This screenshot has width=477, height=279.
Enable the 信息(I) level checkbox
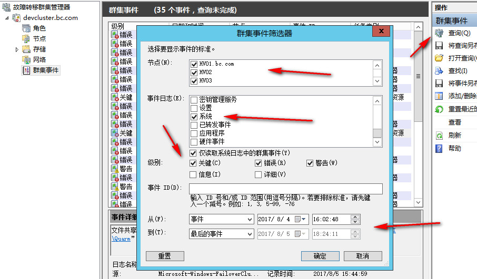pyautogui.click(x=193, y=174)
